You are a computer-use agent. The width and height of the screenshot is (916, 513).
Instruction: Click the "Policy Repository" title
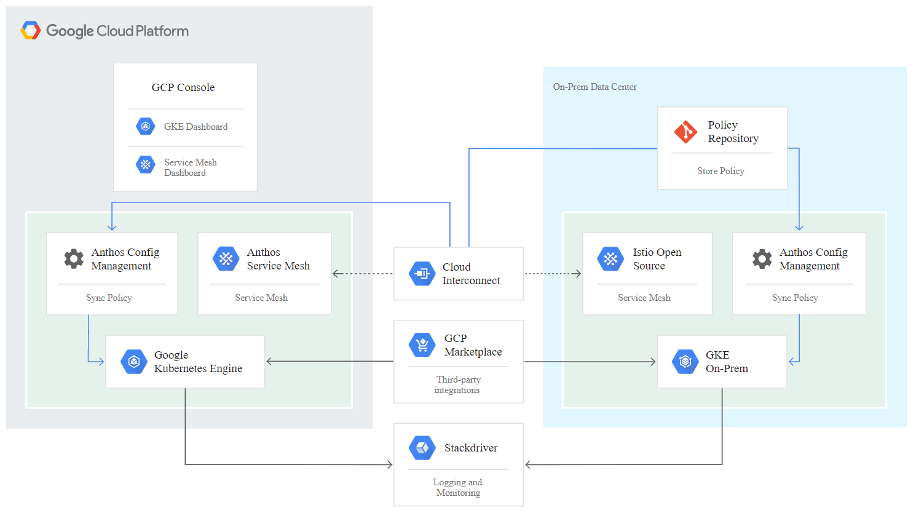733,132
